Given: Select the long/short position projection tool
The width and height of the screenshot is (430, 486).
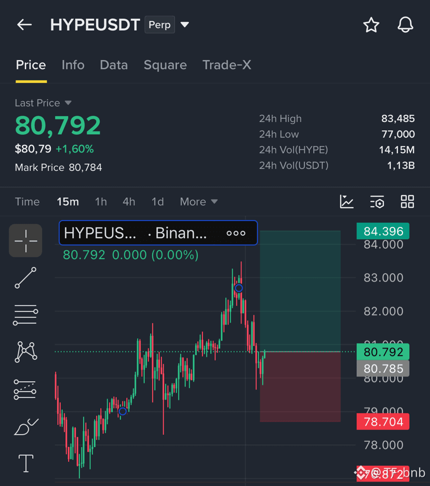Looking at the screenshot, I should coord(25,389).
